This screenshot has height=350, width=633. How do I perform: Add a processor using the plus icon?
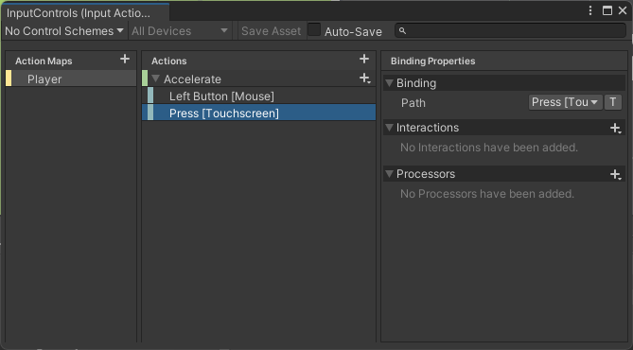tap(616, 174)
